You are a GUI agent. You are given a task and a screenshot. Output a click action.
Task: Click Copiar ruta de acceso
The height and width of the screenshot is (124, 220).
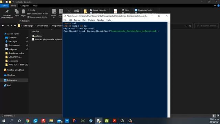pos(38,14)
